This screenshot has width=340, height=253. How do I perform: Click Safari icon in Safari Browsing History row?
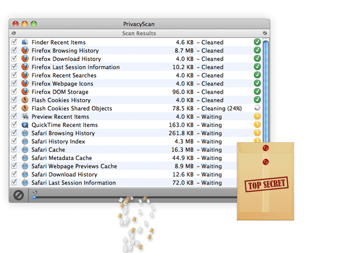25,133
